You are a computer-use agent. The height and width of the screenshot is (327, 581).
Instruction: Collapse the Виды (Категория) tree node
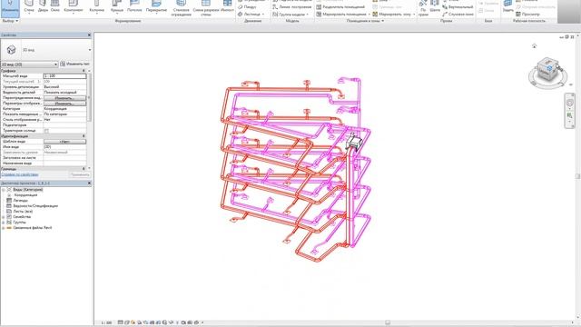[4, 190]
